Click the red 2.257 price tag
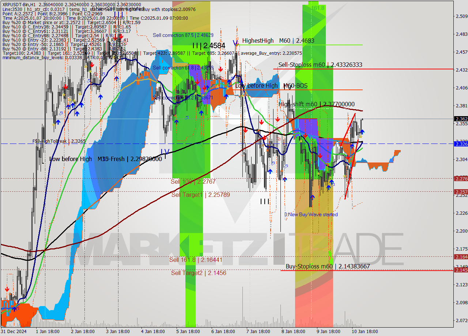Screen dimensions: 468x336 [x=461, y=191]
